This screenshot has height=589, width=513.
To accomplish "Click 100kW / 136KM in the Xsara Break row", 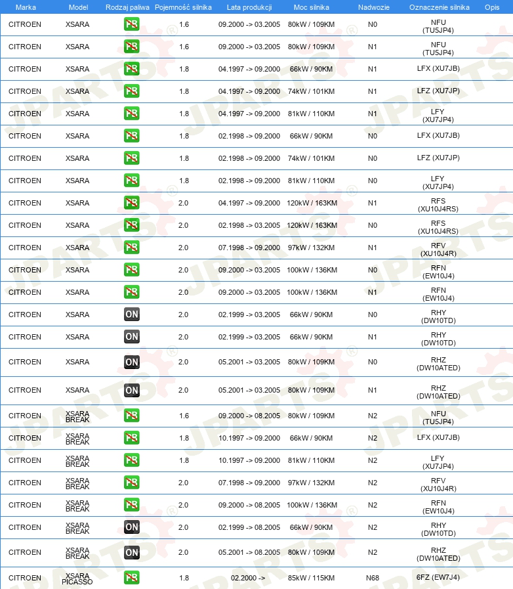I will (x=312, y=505).
